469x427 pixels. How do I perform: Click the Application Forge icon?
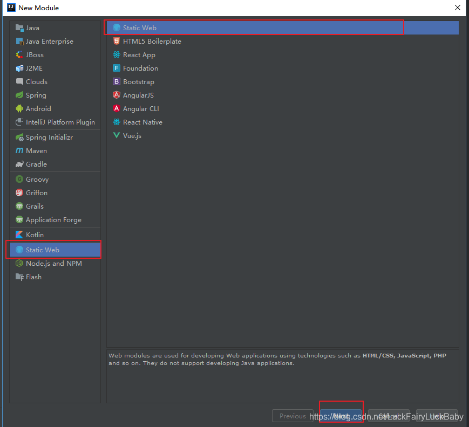(19, 219)
